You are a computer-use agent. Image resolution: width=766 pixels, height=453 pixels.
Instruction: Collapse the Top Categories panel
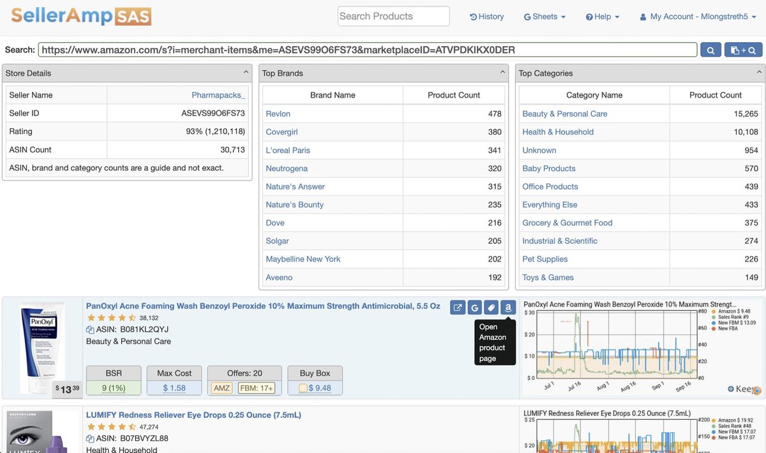(x=760, y=73)
